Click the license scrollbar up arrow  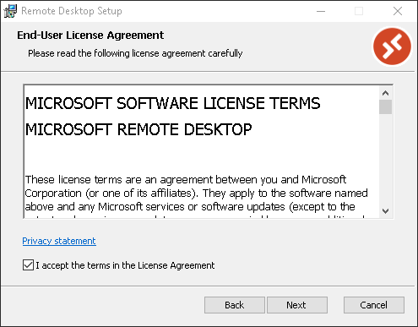pyautogui.click(x=385, y=93)
